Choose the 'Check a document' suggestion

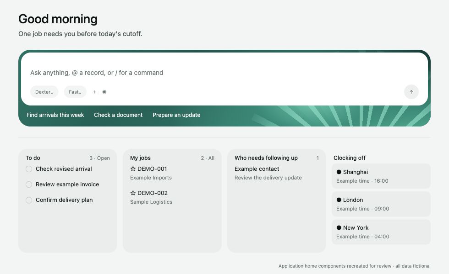point(118,115)
